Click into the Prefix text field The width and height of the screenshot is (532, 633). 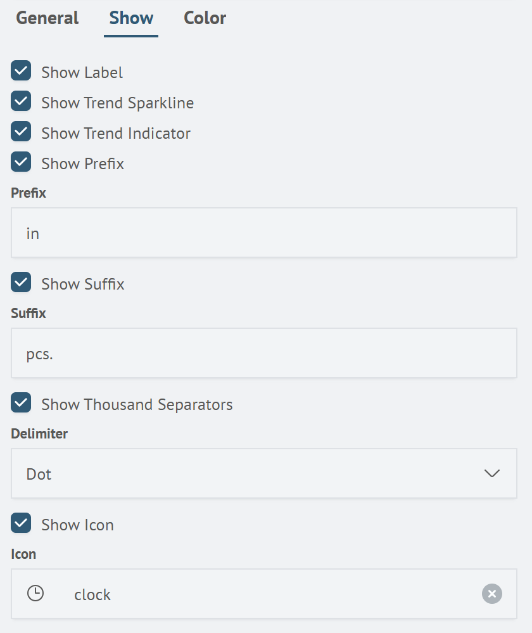263,233
